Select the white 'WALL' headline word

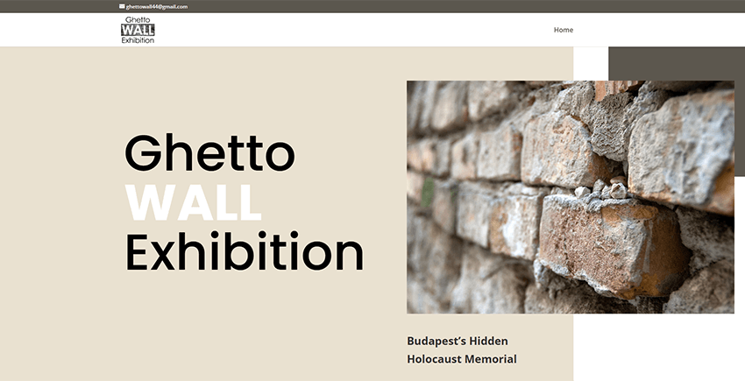(194, 202)
